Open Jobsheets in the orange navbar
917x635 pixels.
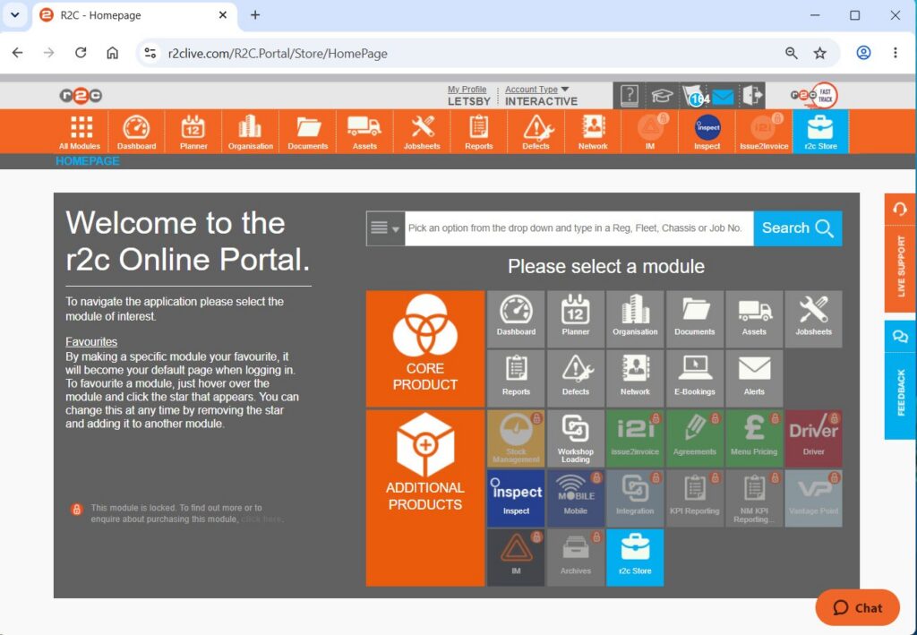coord(422,133)
